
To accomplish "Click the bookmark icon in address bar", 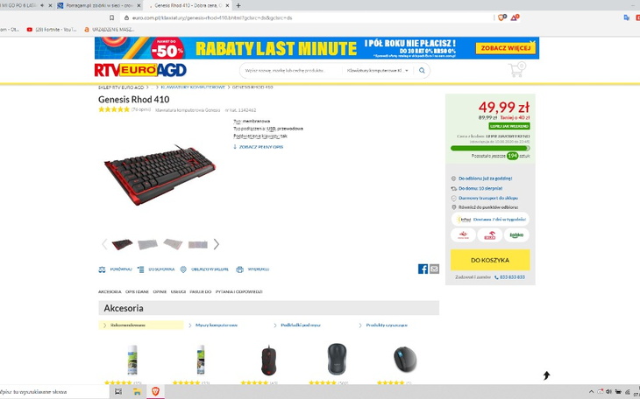I will click(x=111, y=17).
